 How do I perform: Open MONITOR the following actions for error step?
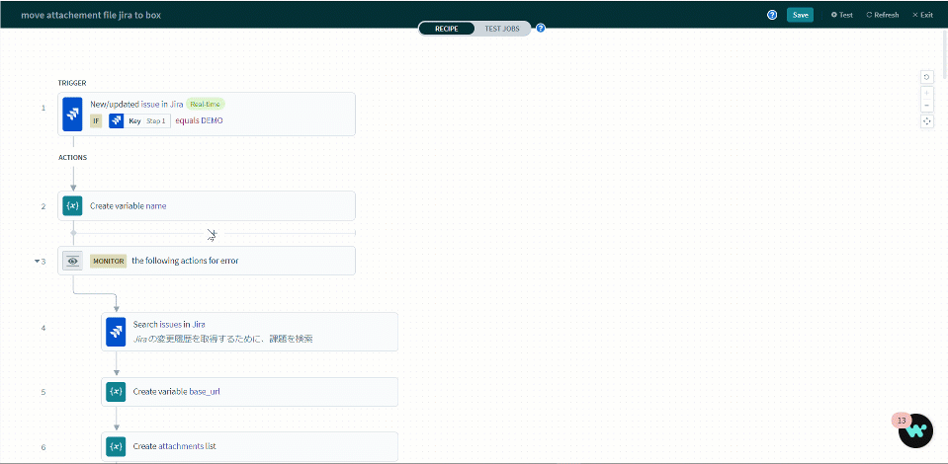[207, 261]
